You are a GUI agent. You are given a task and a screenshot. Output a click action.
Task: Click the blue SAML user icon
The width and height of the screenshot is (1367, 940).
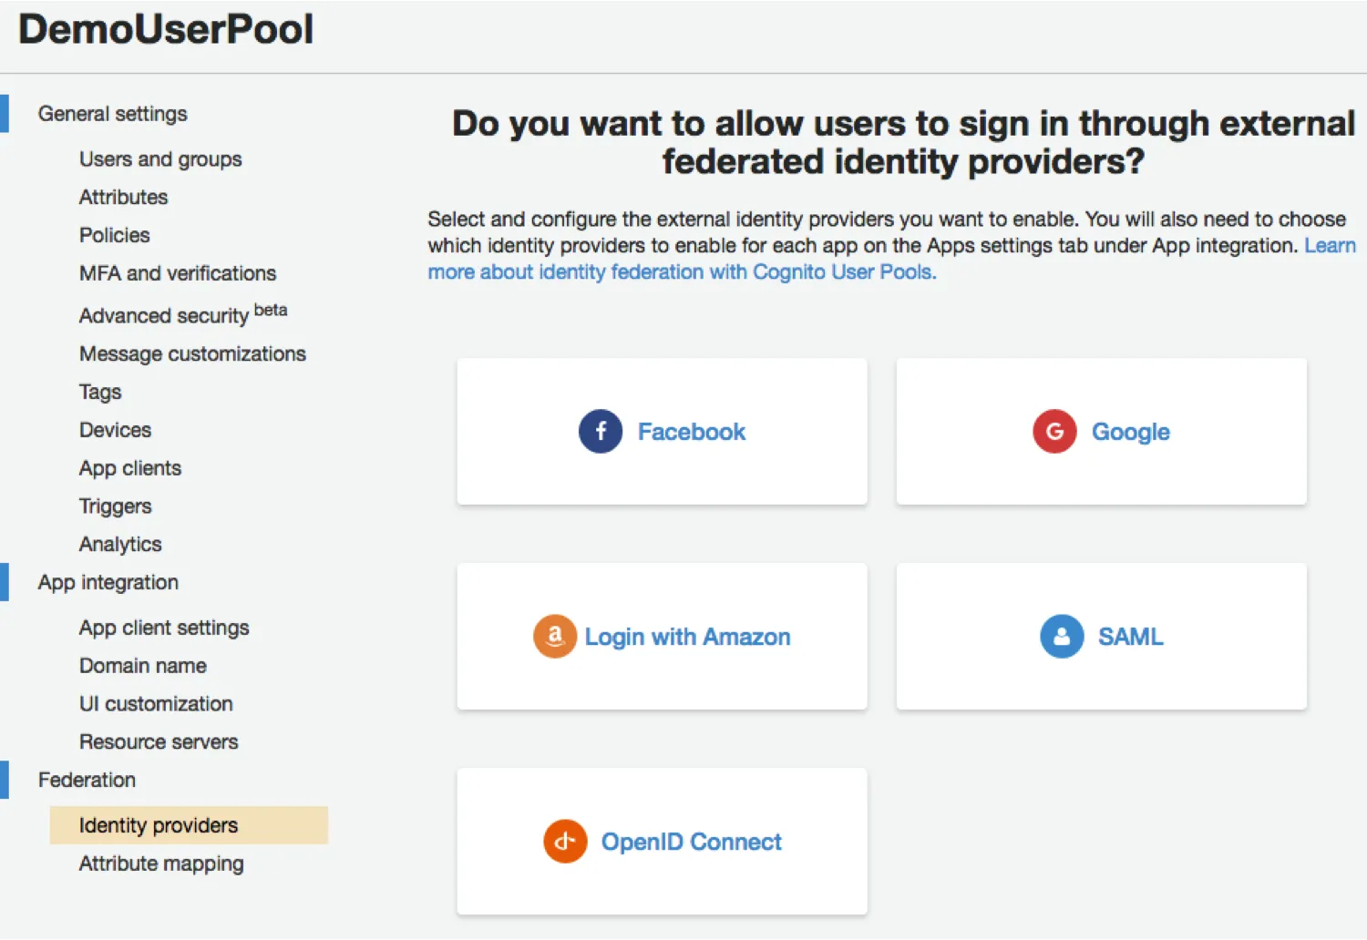(1062, 637)
